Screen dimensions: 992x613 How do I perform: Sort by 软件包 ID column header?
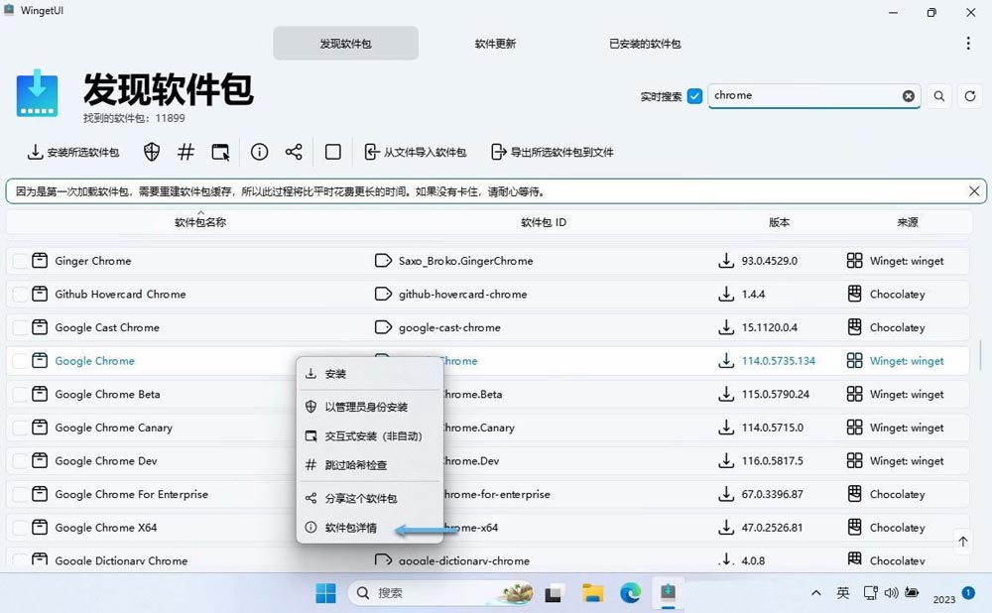pos(544,222)
